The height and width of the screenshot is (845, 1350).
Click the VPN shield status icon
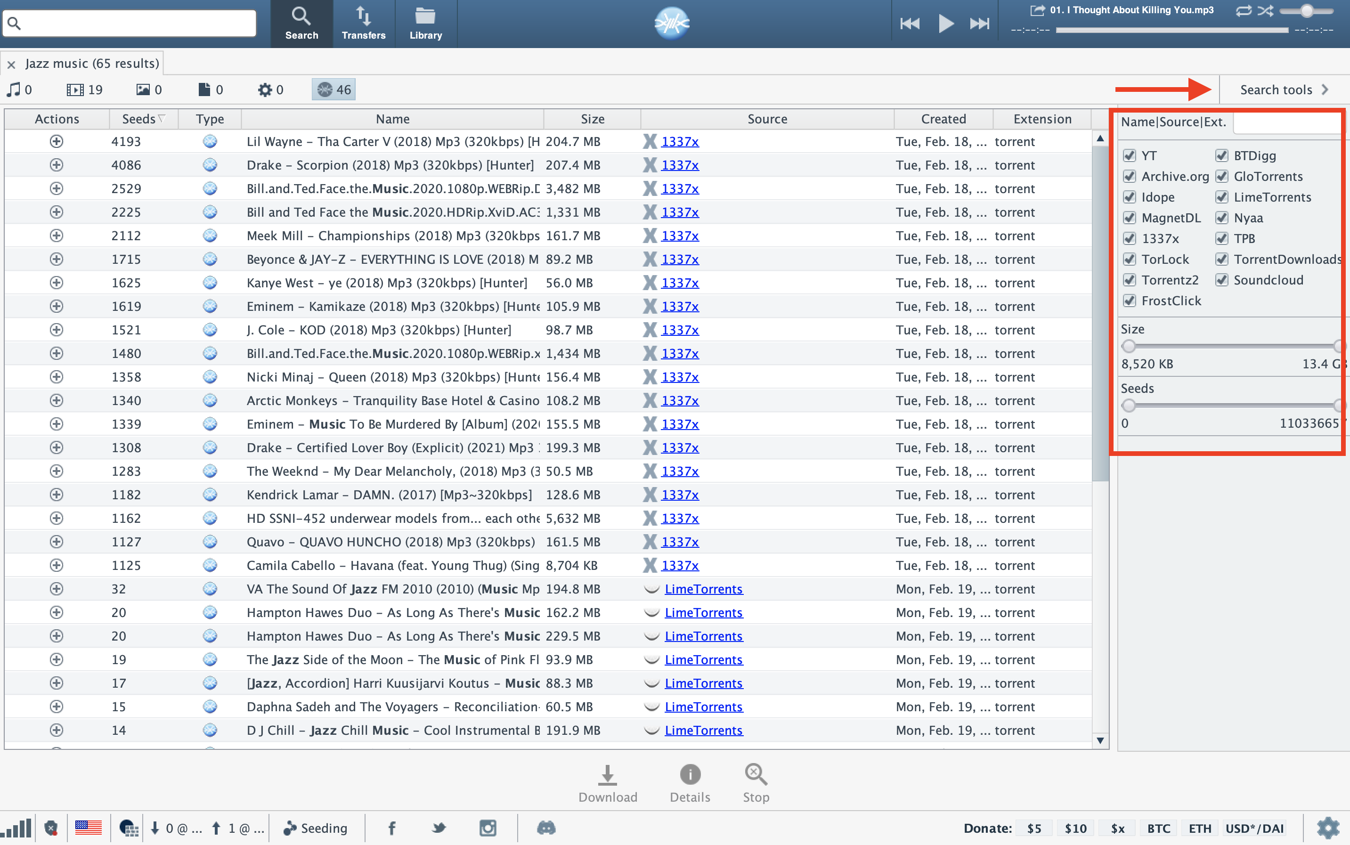click(x=51, y=828)
